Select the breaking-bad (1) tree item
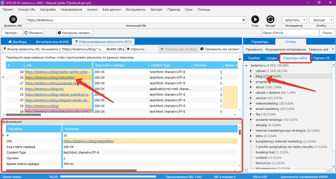 pos(272,152)
